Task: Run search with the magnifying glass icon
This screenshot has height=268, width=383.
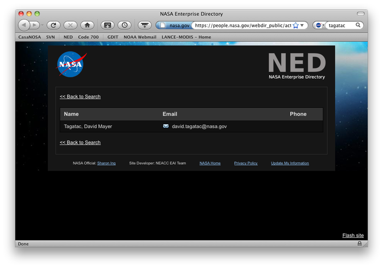Action: [358, 25]
